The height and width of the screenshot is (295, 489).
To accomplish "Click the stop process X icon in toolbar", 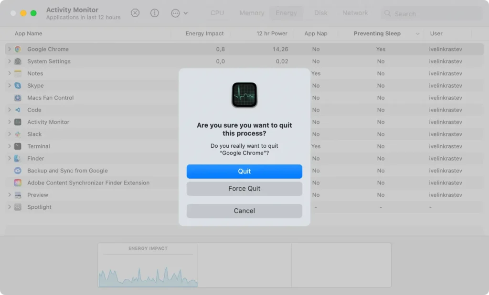I will coord(135,13).
